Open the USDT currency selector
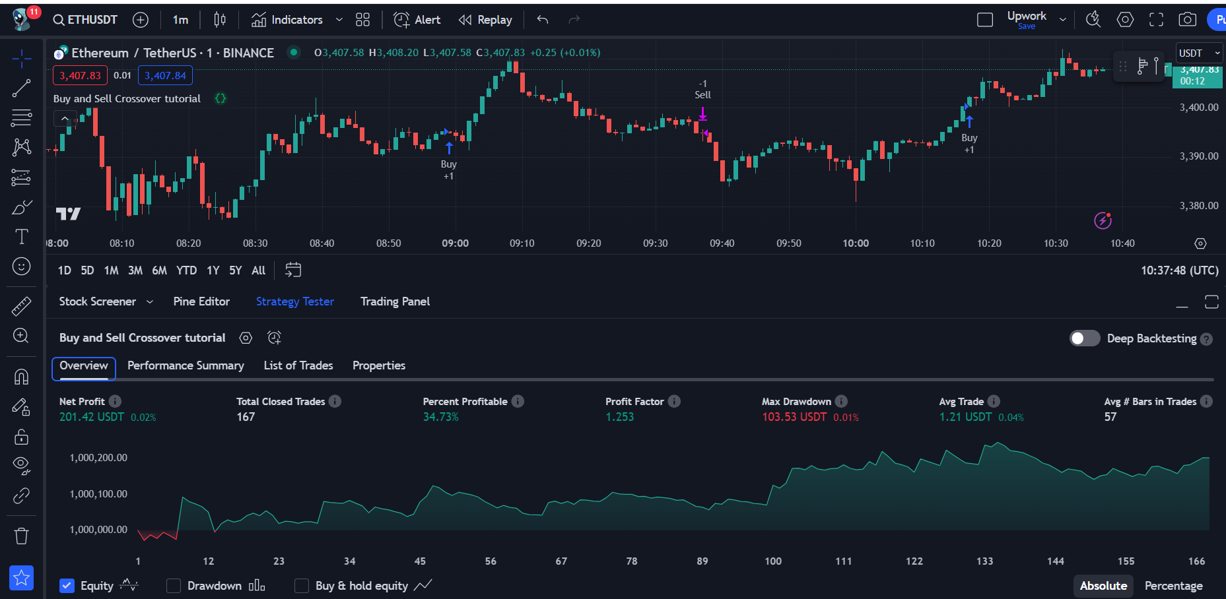 [x=1198, y=53]
